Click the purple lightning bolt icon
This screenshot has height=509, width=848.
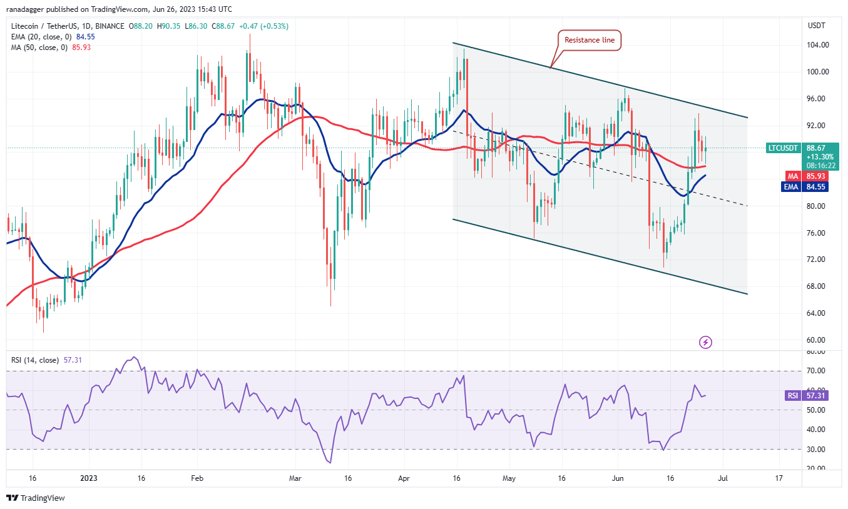(x=705, y=342)
